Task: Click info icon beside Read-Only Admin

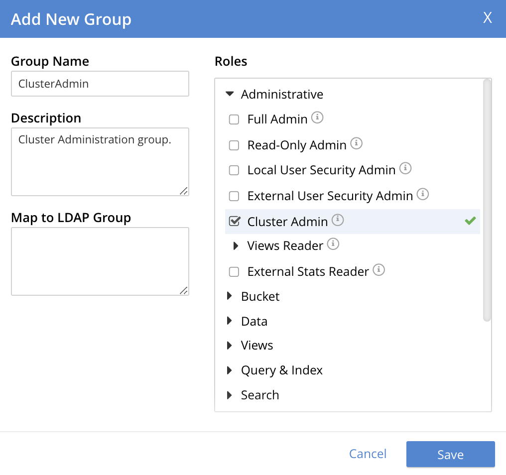Action: pos(356,144)
